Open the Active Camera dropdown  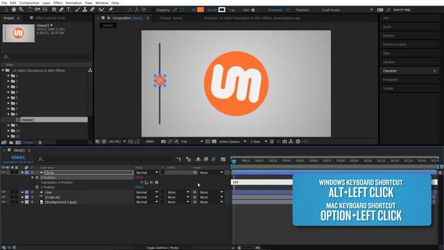pos(232,142)
